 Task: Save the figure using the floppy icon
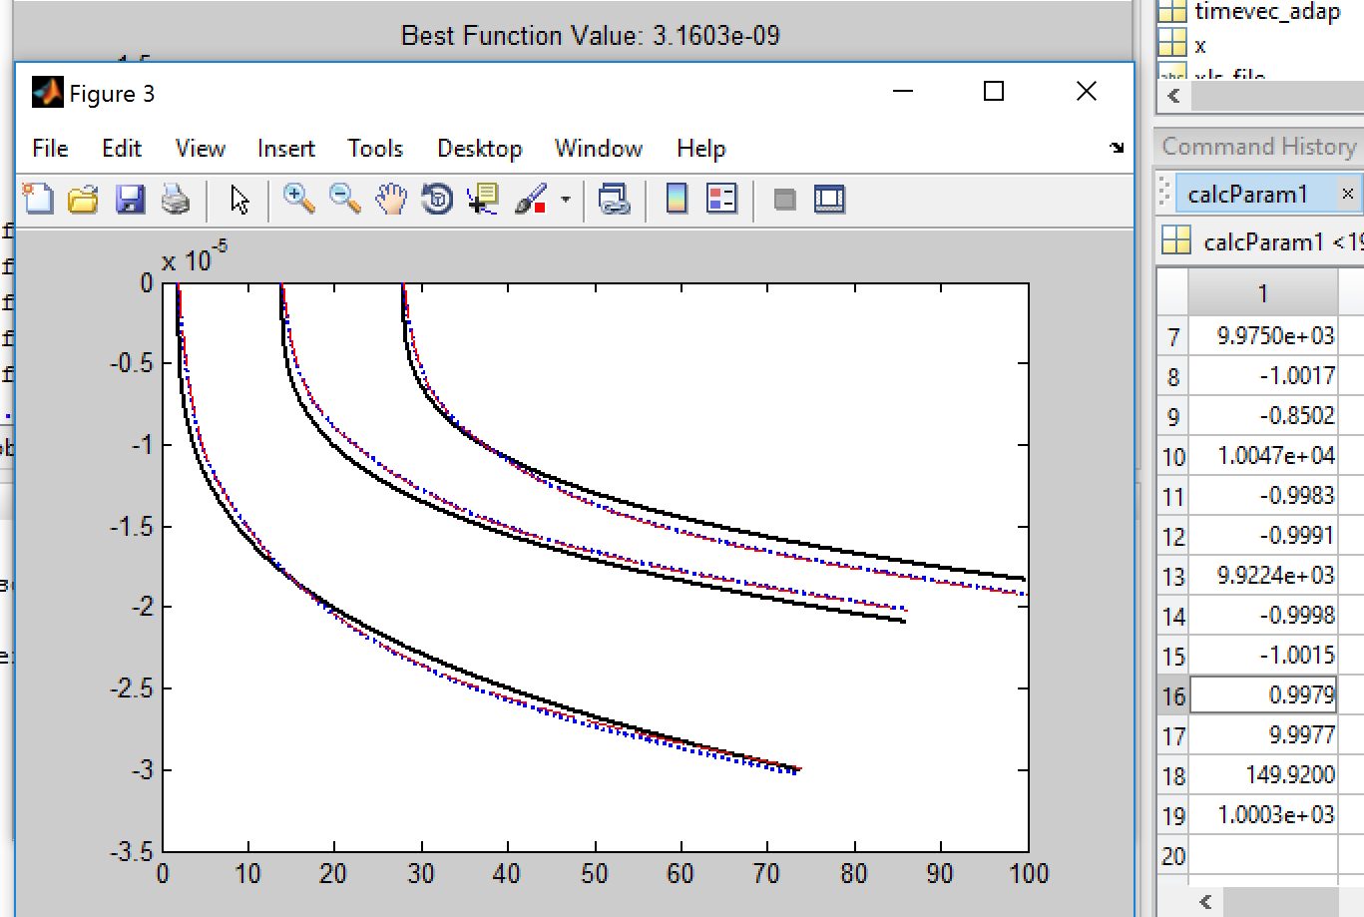(x=130, y=200)
